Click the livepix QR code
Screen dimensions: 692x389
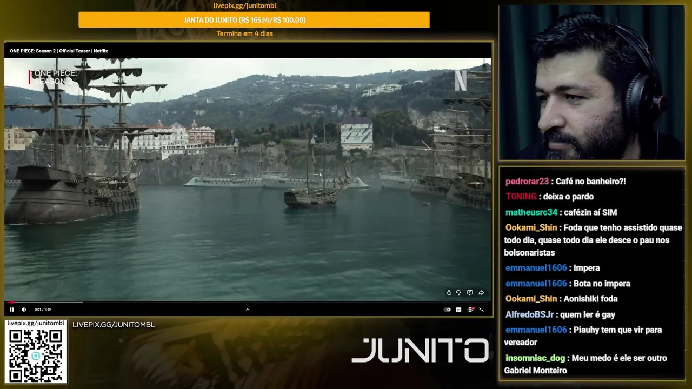[x=36, y=355]
